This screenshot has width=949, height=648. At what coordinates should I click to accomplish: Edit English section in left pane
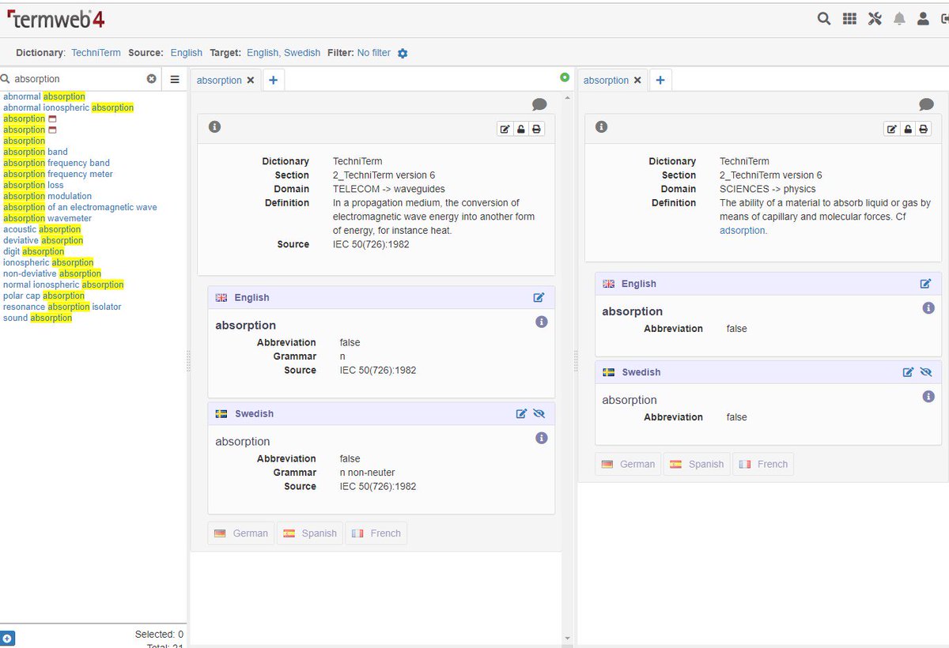point(539,297)
